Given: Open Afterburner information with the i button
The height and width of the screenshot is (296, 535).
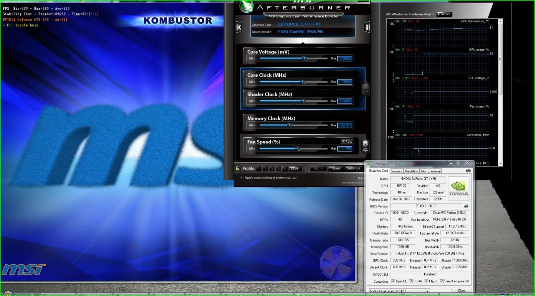Looking at the screenshot, I should pos(367,27).
